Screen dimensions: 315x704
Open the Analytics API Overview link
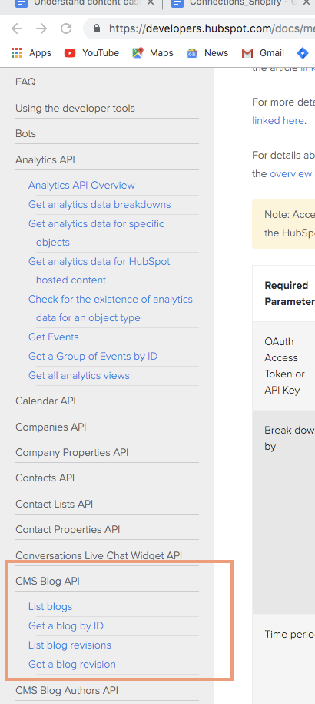[x=81, y=185]
